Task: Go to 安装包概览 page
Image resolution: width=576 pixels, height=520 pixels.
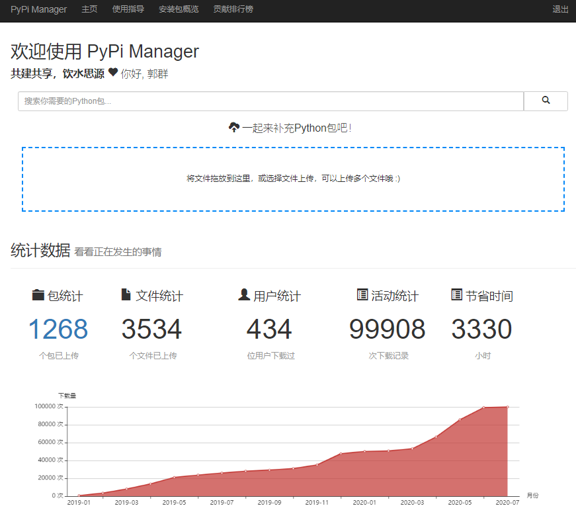Action: click(179, 9)
